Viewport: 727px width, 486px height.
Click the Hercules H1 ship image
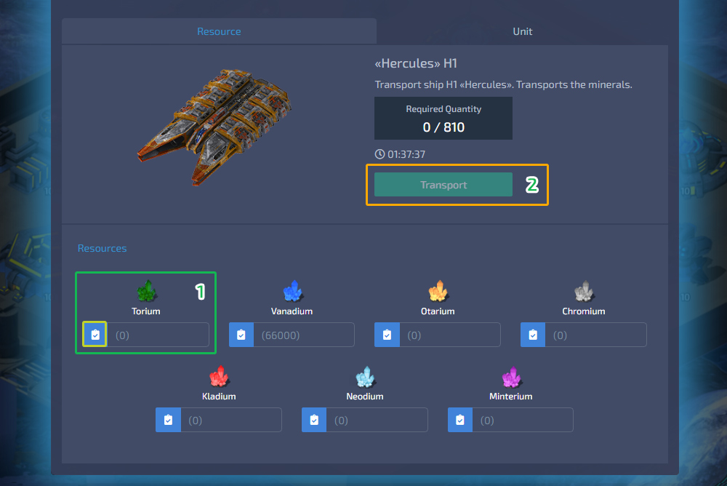214,127
